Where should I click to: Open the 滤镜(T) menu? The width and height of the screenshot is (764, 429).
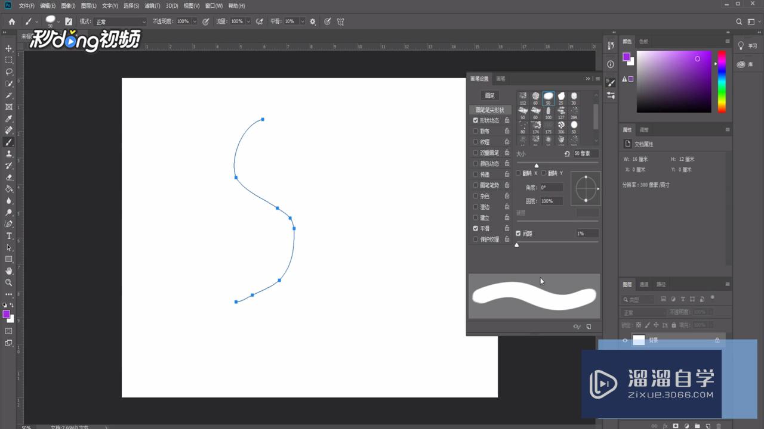pyautogui.click(x=152, y=5)
